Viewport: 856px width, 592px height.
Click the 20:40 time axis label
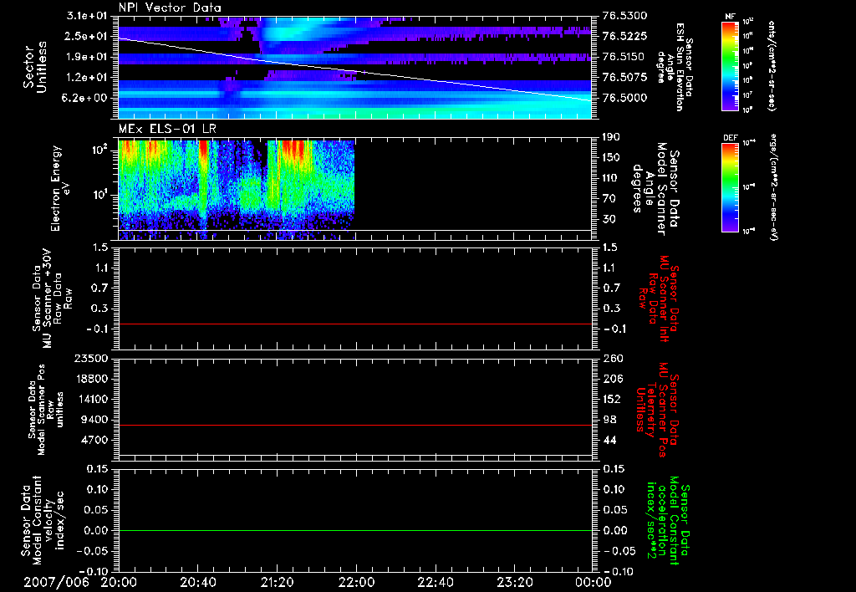[x=198, y=581]
